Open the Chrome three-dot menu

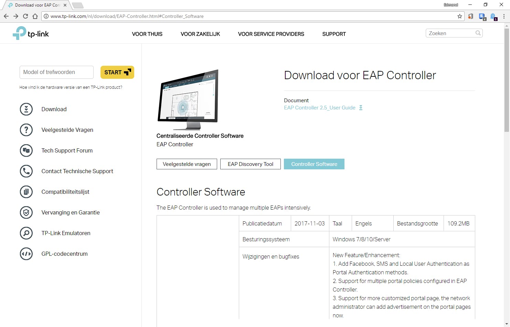[x=504, y=16]
